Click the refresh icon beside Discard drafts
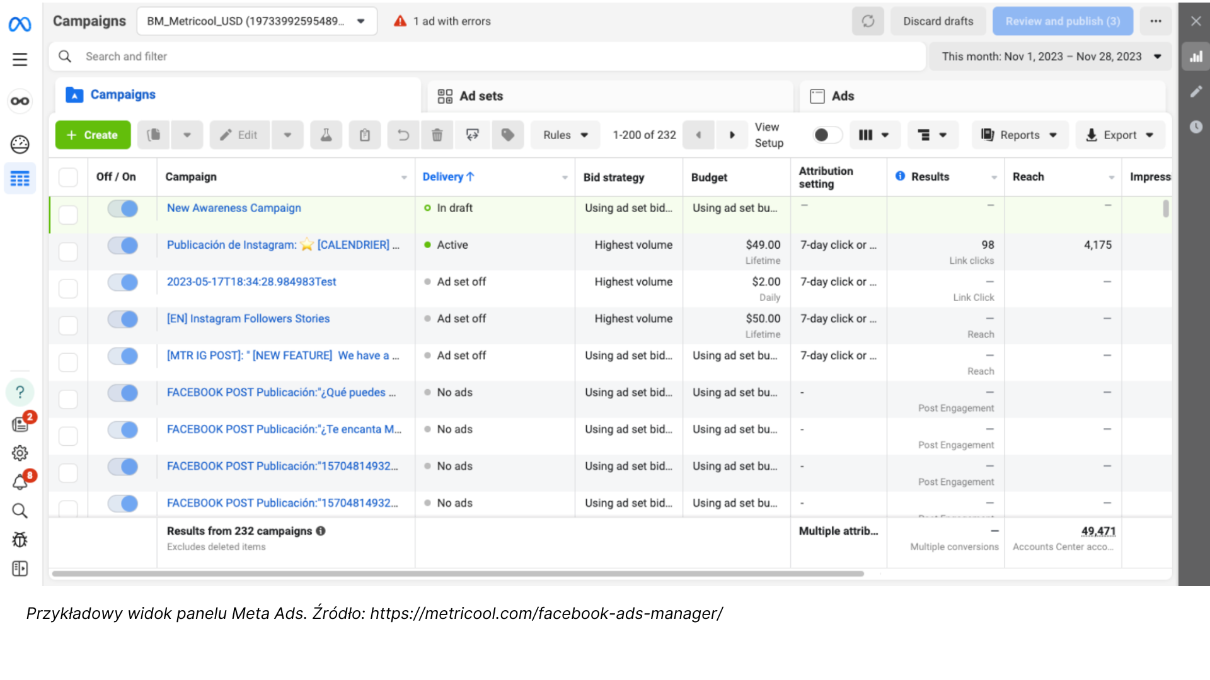 point(868,21)
